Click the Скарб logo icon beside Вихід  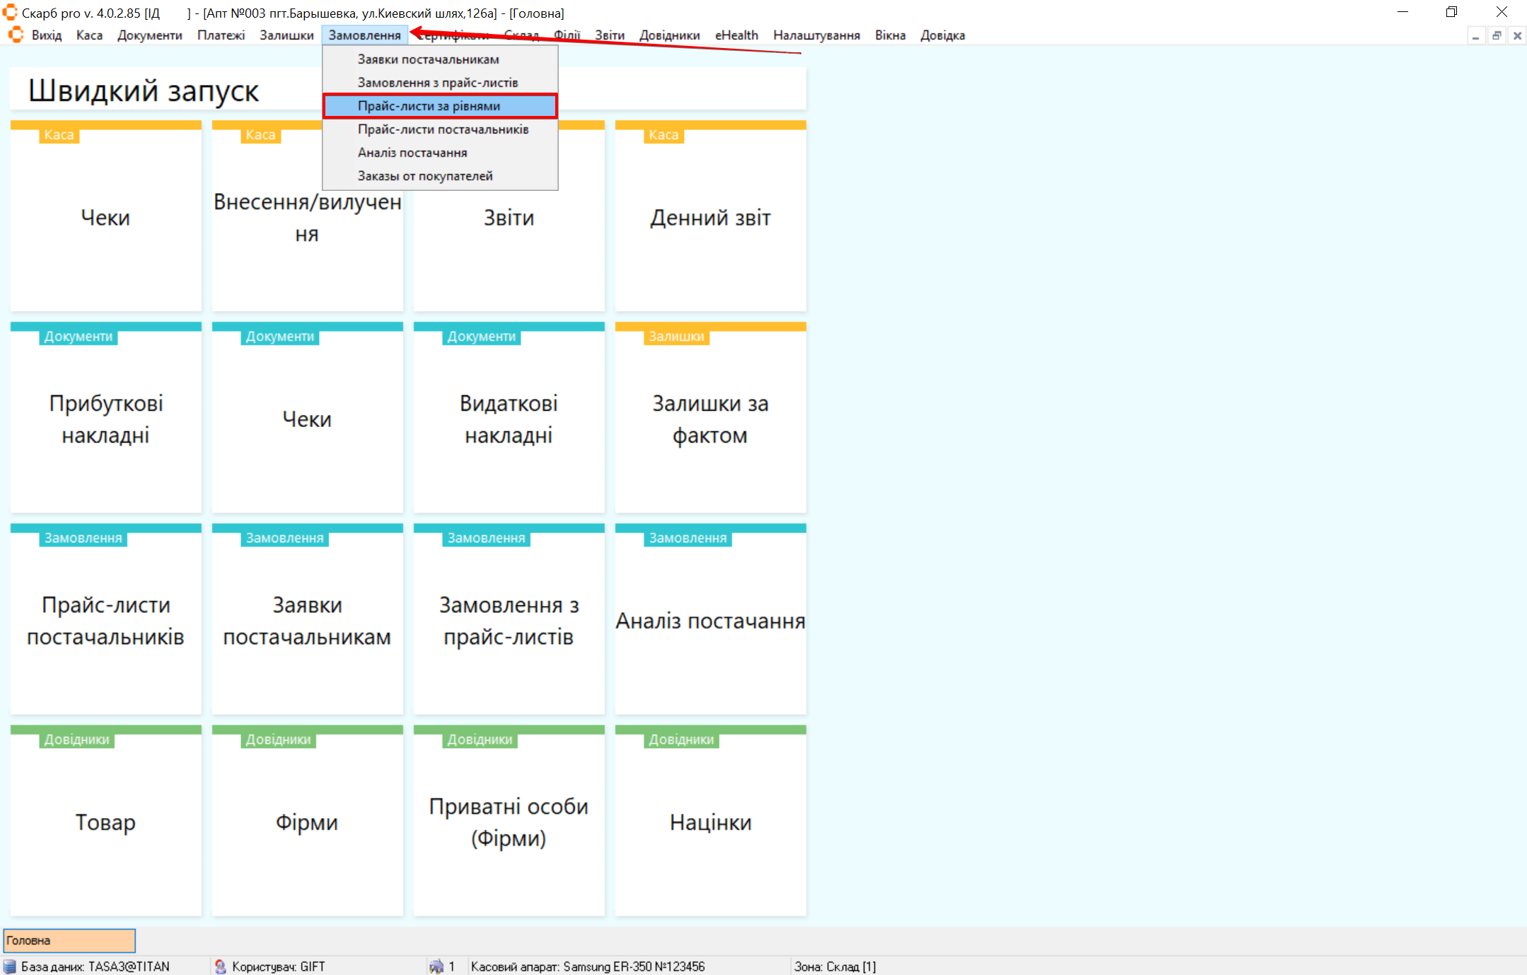coord(16,35)
